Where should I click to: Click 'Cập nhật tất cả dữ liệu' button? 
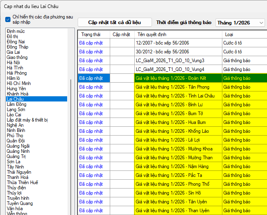point(115,22)
